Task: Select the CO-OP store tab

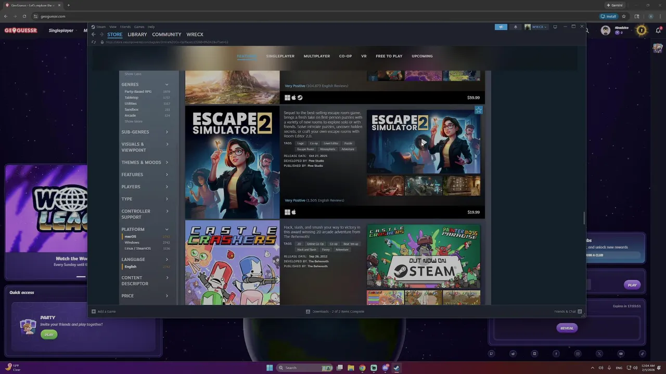Action: (345, 56)
